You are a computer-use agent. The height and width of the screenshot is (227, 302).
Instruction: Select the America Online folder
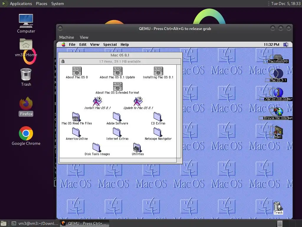76,132
